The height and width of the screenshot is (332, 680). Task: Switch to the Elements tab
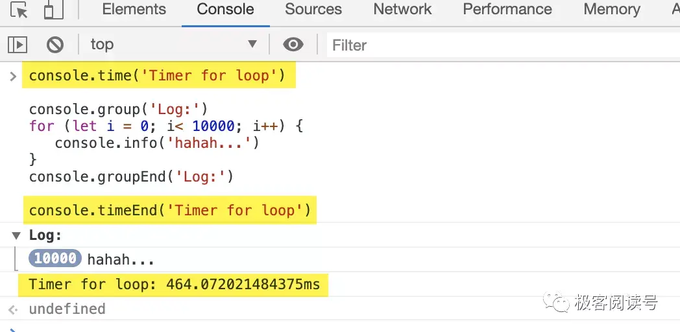coord(134,10)
